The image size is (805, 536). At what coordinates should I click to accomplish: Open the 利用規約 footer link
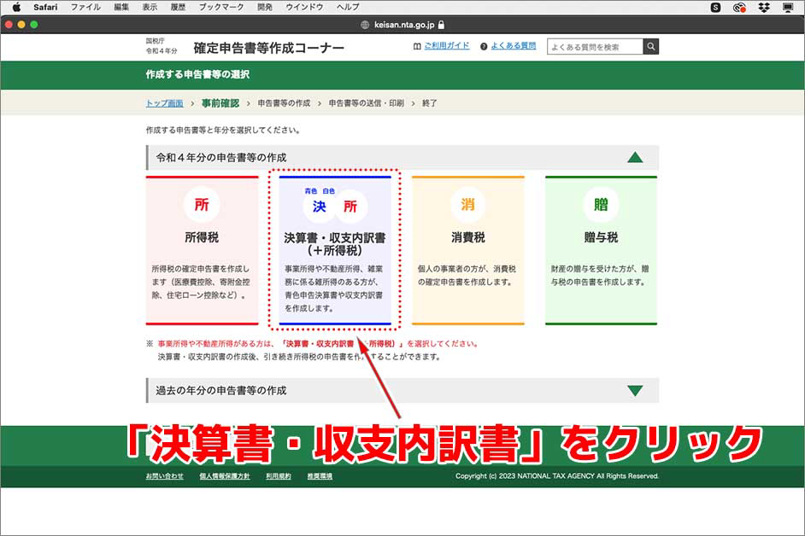click(279, 476)
